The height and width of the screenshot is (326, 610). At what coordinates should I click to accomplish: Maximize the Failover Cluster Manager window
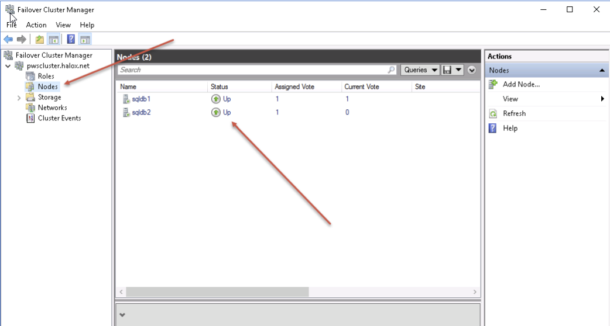point(570,9)
